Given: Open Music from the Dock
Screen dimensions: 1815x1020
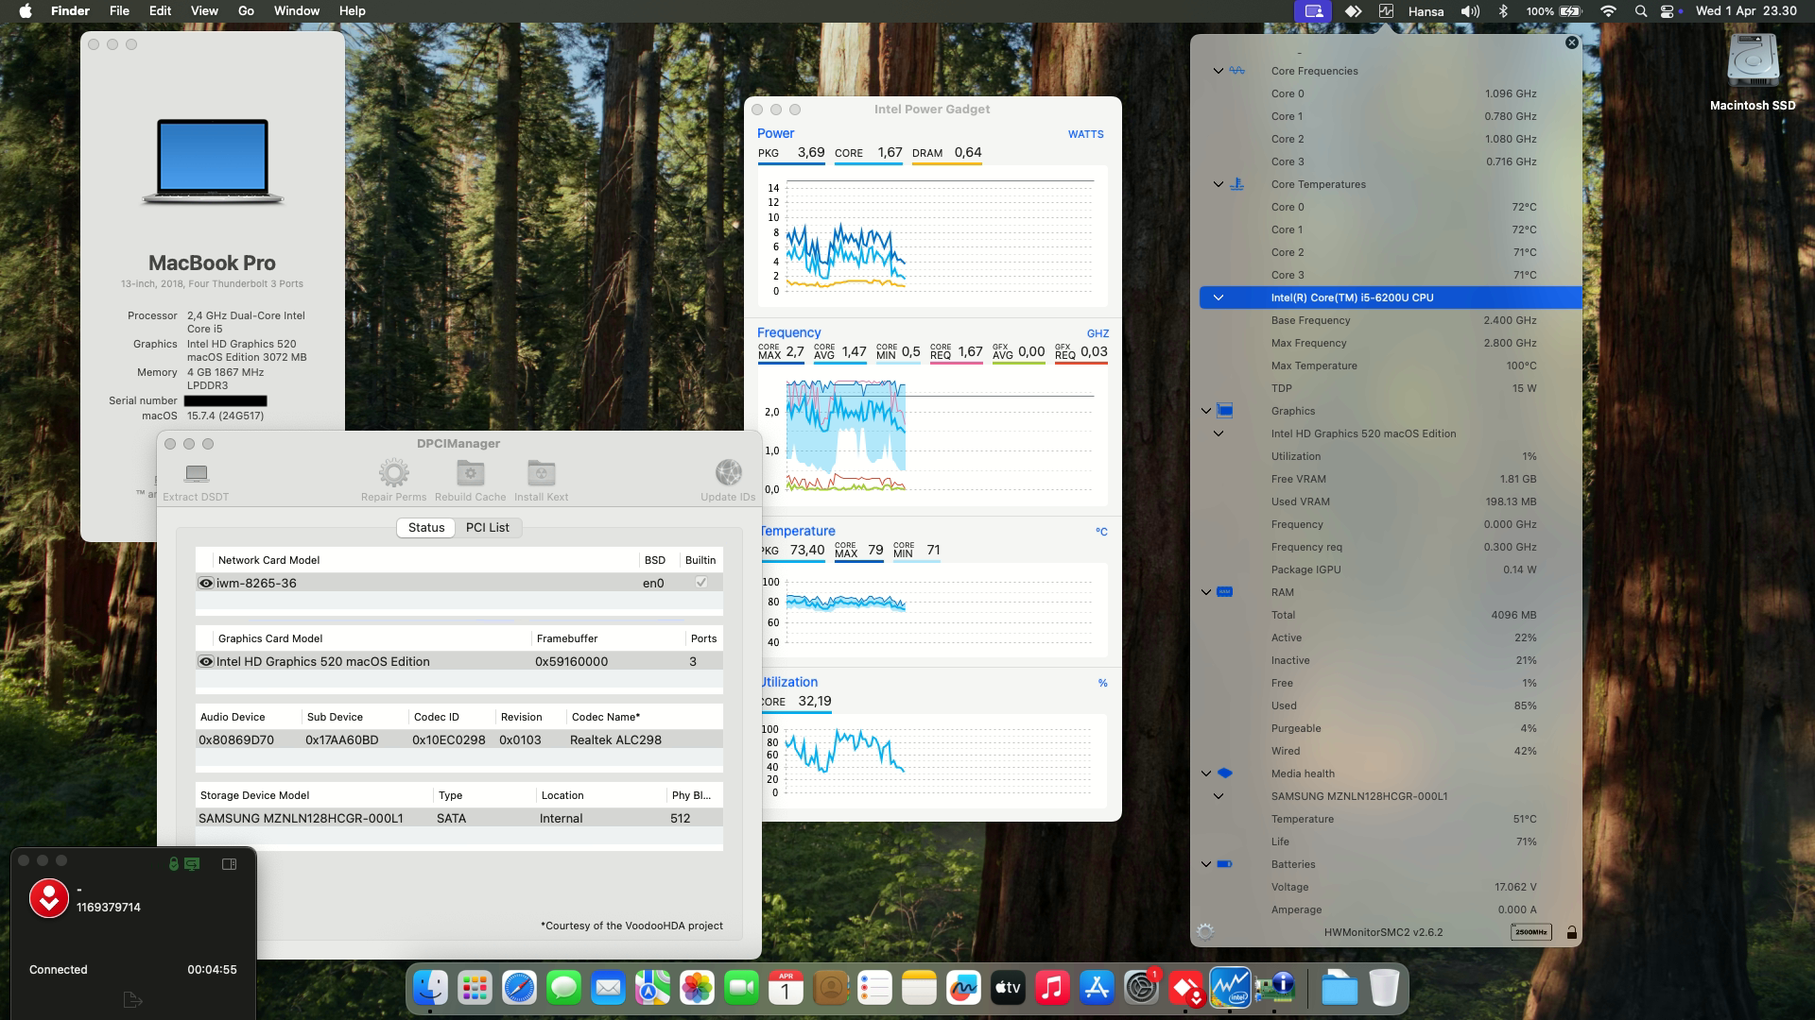Looking at the screenshot, I should (1052, 988).
